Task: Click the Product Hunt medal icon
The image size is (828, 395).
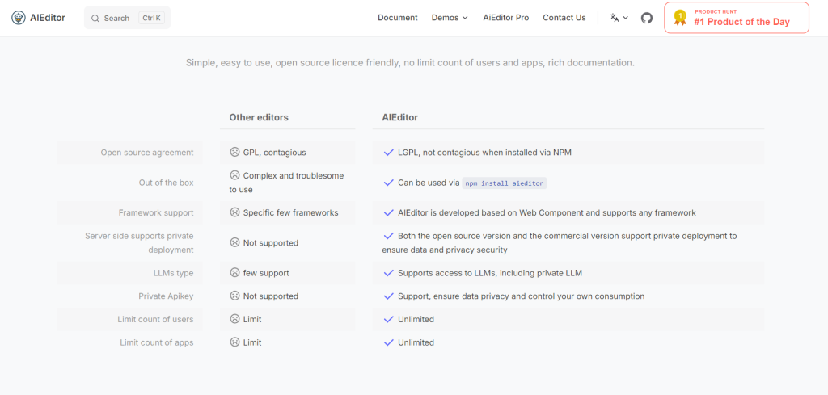Action: pos(680,18)
